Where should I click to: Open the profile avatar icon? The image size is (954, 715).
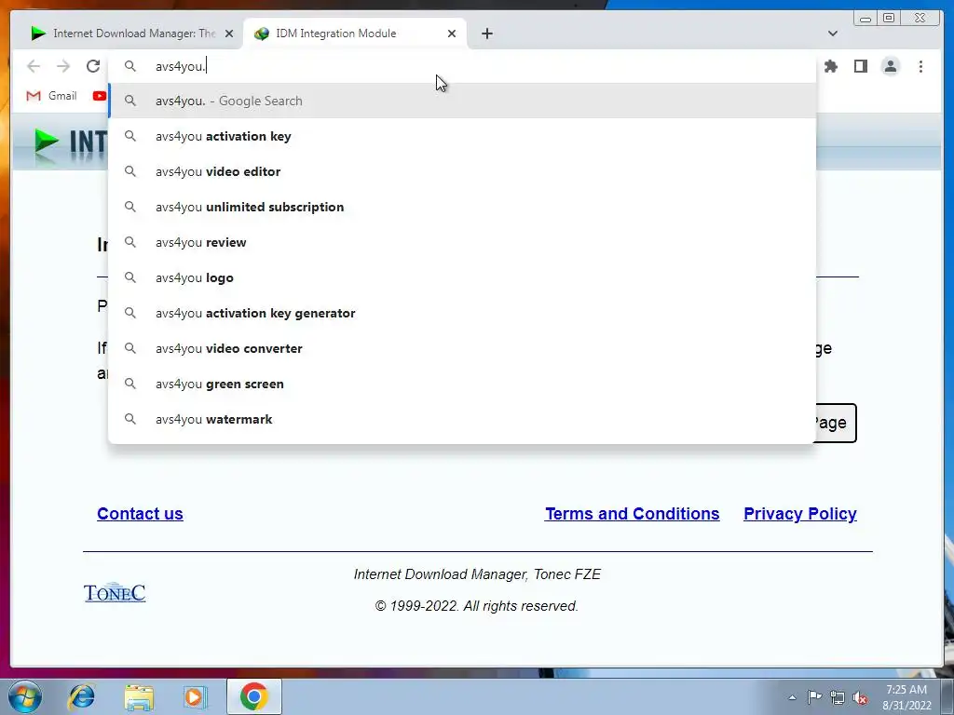[x=890, y=66]
